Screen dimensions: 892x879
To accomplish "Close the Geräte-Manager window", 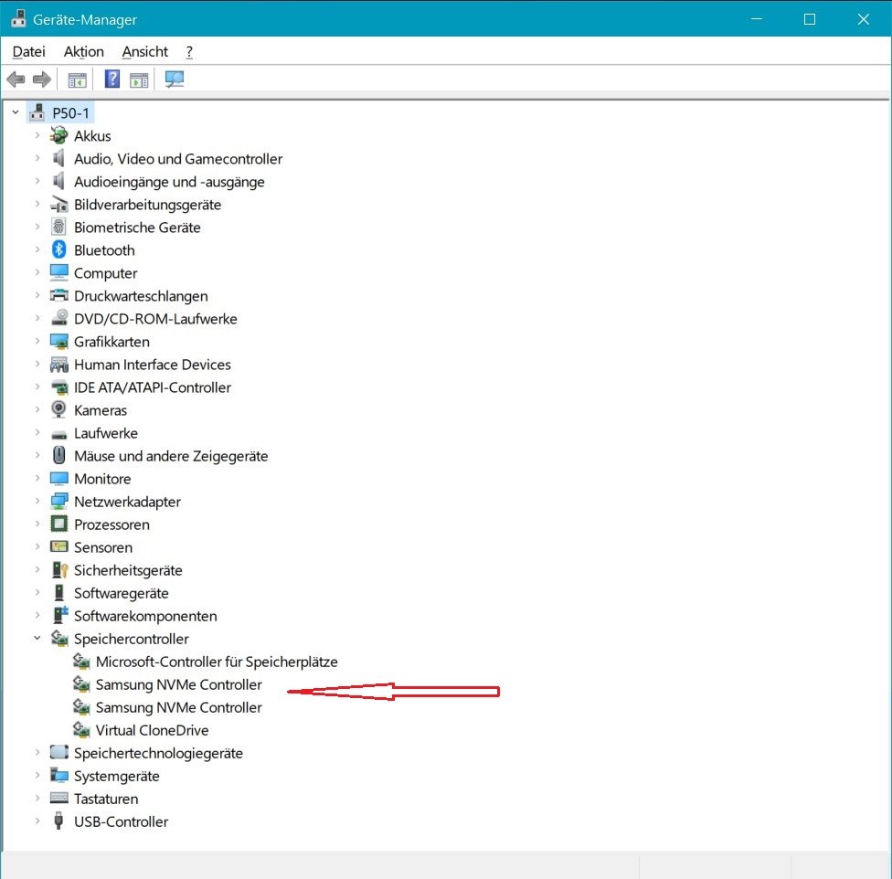I will [x=863, y=19].
